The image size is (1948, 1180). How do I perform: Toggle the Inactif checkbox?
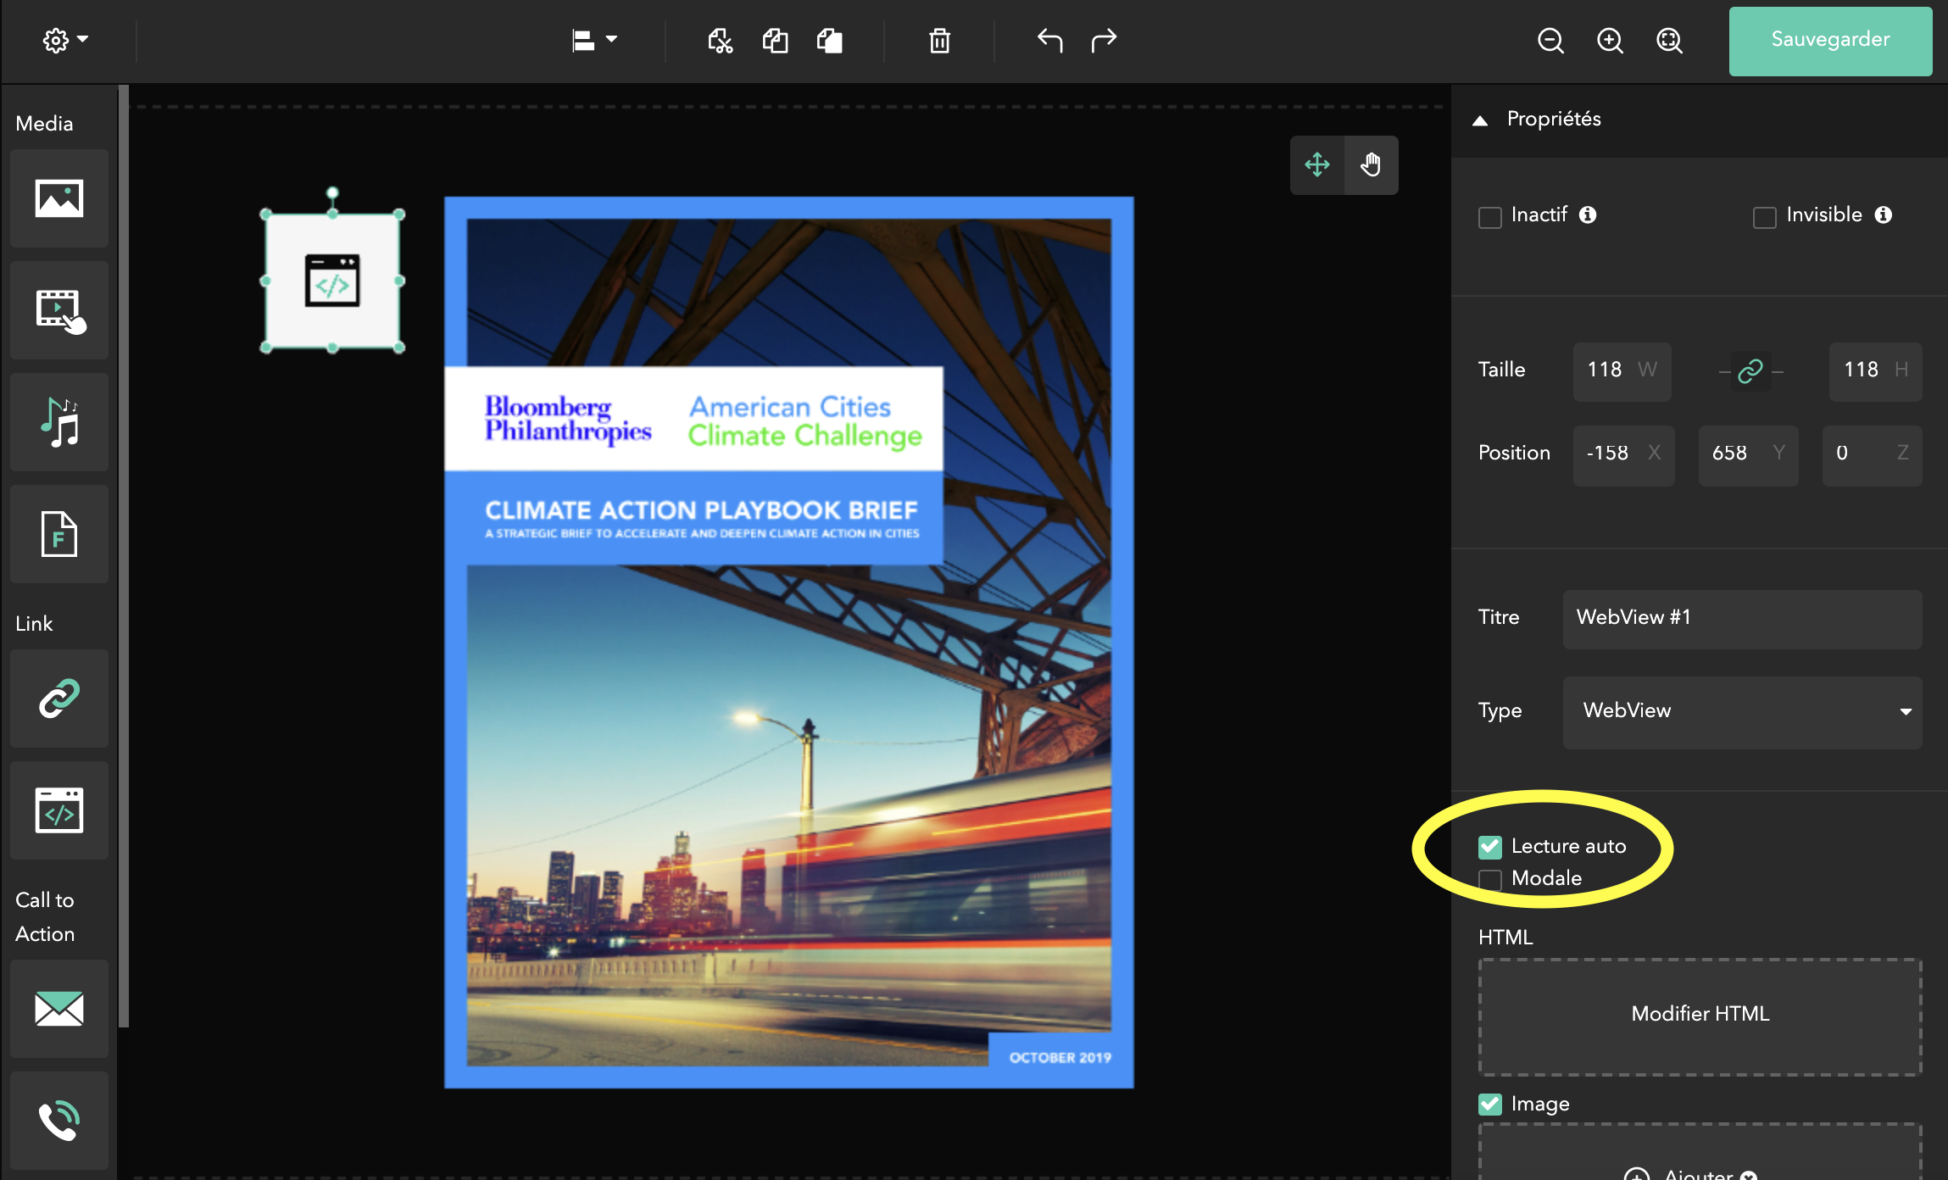[x=1489, y=217]
